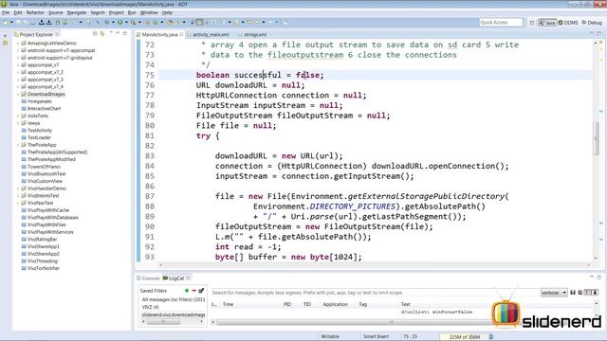The image size is (607, 341).
Task: Toggle LogCat scroll lock
Action: coord(595,293)
